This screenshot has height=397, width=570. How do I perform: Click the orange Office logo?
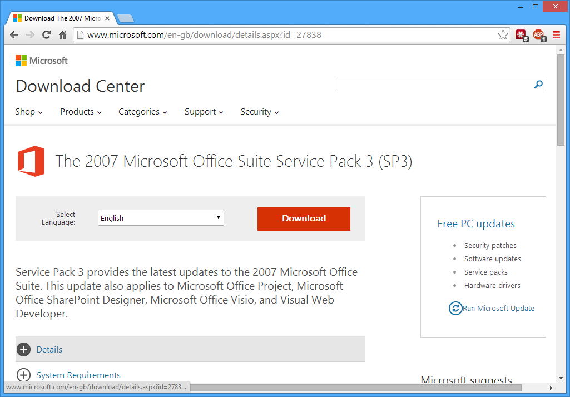point(31,161)
